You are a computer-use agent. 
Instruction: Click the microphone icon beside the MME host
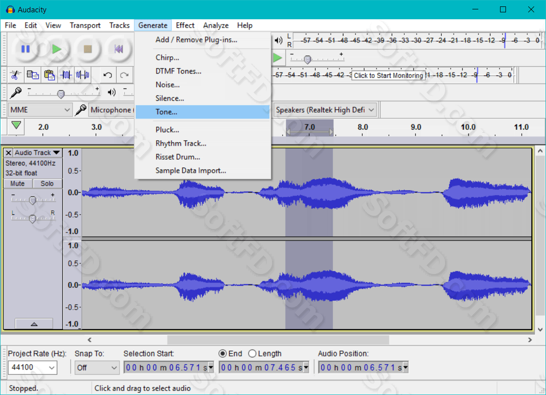click(81, 110)
